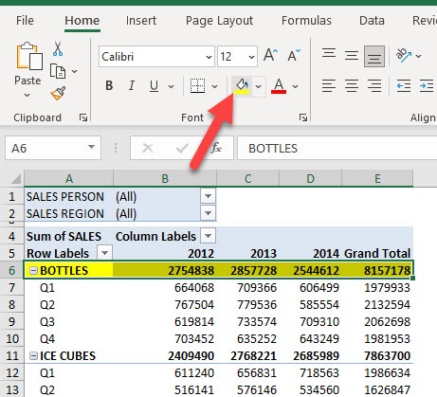Apply red Font Color A
Image resolution: width=437 pixels, height=397 pixels.
click(279, 86)
